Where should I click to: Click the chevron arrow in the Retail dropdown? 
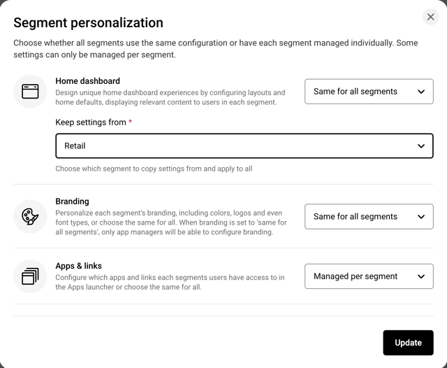(420, 146)
